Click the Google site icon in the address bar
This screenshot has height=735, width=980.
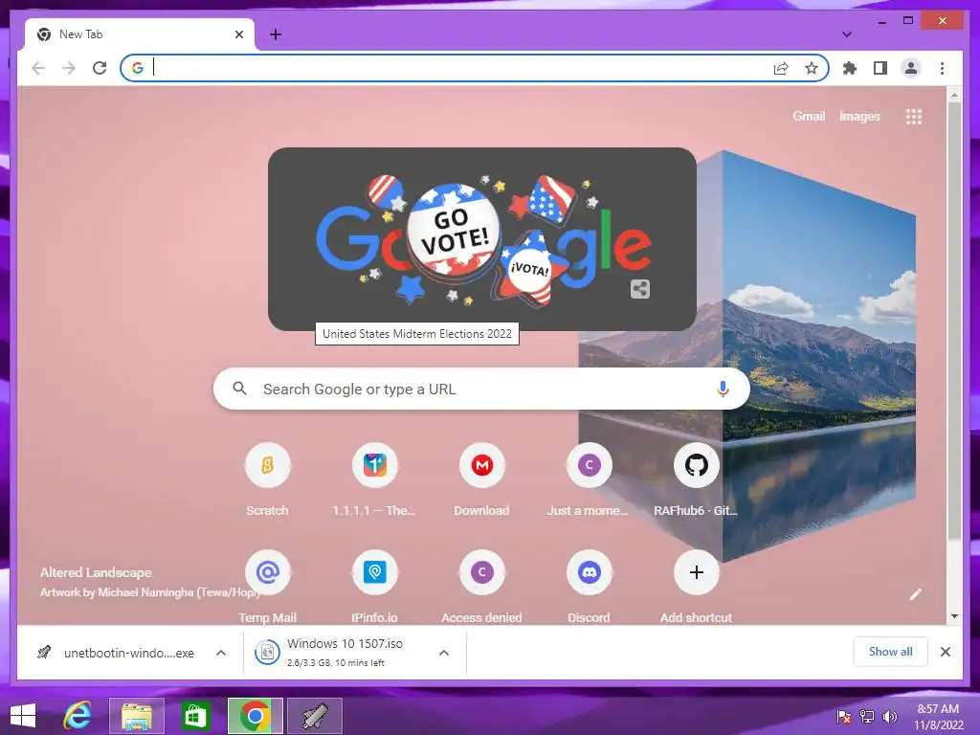click(x=138, y=68)
